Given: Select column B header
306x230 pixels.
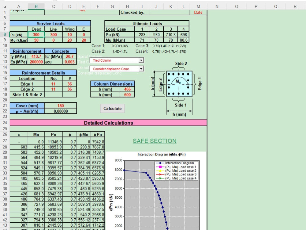Looking at the screenshot, I should click(x=36, y=6).
